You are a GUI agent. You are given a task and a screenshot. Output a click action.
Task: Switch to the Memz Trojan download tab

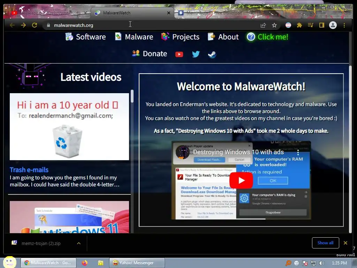coord(215,13)
